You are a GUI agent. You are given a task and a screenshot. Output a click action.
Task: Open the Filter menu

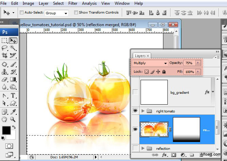pyautogui.click(x=72, y=3)
